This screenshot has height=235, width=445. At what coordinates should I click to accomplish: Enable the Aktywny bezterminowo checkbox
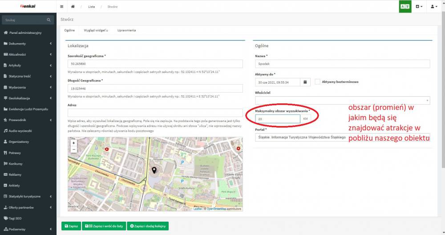tap(318, 82)
